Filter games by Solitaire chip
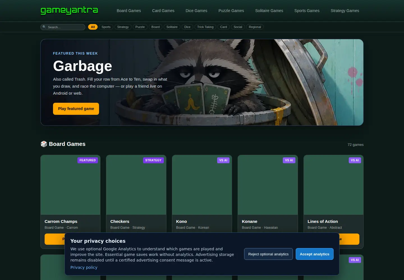The width and height of the screenshot is (404, 280). coord(172,27)
